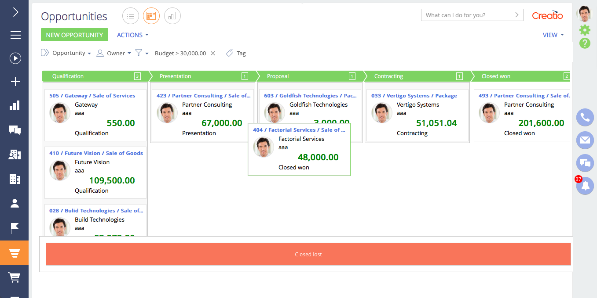The width and height of the screenshot is (597, 298).
Task: Click the Tag icon label
Action: (236, 53)
